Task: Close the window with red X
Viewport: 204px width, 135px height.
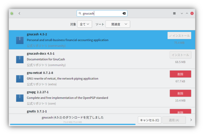Action: coord(192,13)
